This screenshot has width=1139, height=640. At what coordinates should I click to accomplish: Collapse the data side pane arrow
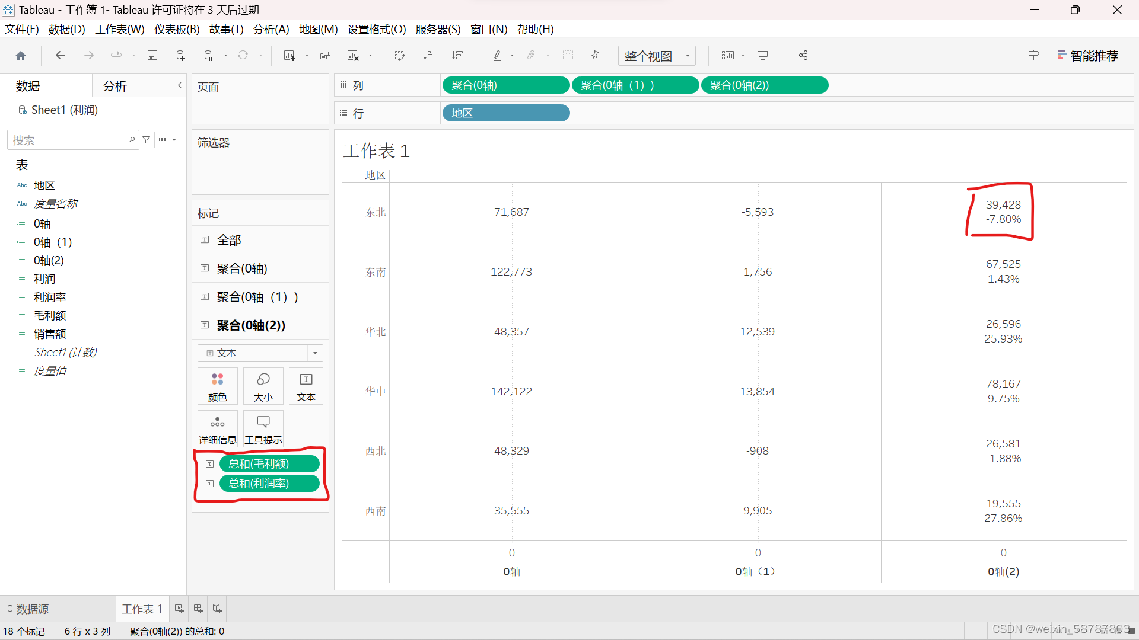(x=179, y=85)
